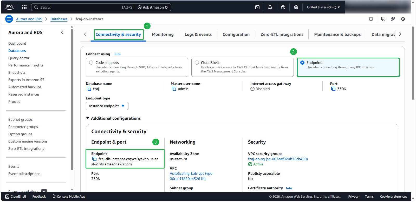Screen dimensions: 416x202
Task: Click the main page vertical scrollbar
Action: (x=413, y=63)
